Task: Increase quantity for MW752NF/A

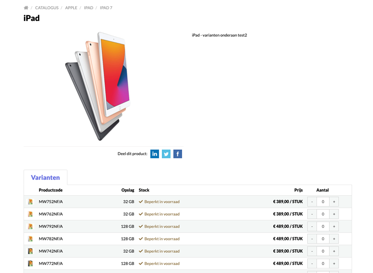Action: [x=334, y=201]
